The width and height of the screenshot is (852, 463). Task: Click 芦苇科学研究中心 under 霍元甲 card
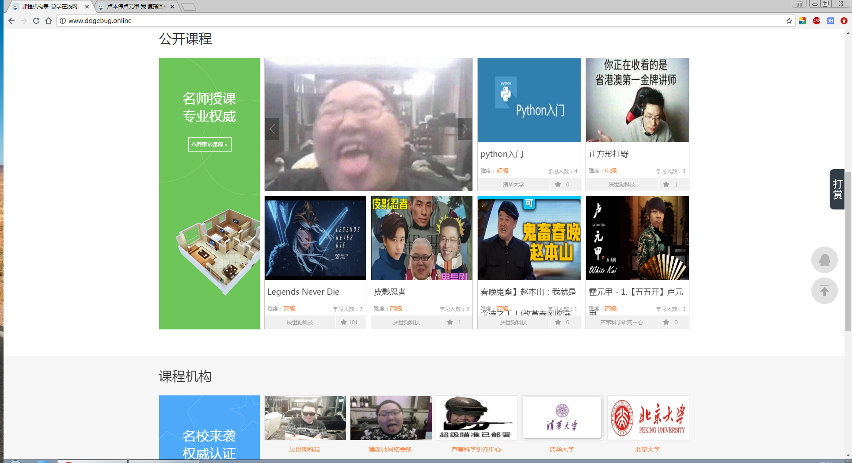pos(622,323)
